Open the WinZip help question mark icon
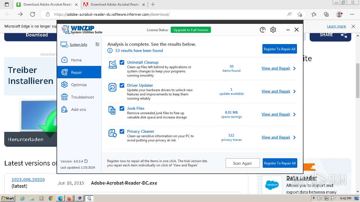Screen dimensions: 360x202 coord(263,30)
